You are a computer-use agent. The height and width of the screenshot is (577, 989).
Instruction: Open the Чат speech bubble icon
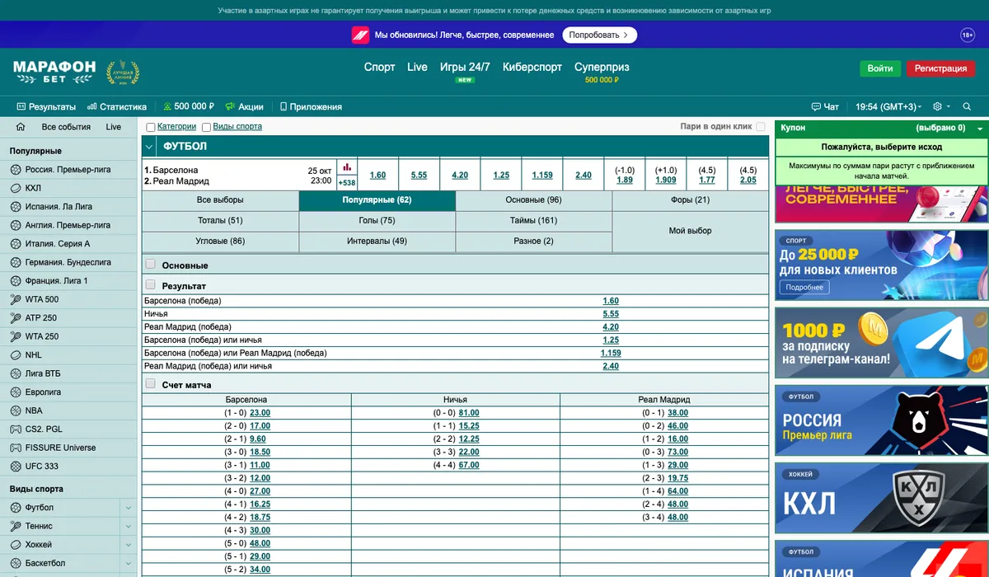817,106
